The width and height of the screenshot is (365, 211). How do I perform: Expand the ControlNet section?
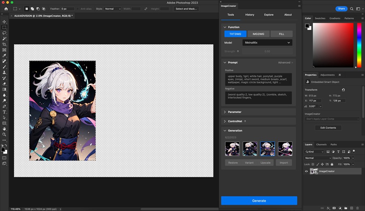coord(225,121)
